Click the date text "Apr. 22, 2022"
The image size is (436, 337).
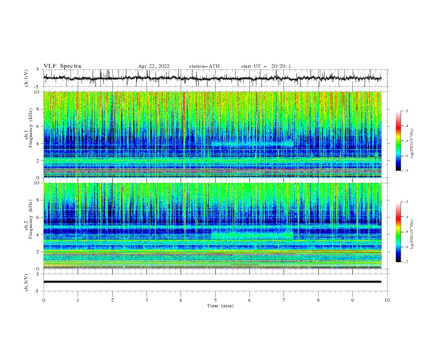154,66
